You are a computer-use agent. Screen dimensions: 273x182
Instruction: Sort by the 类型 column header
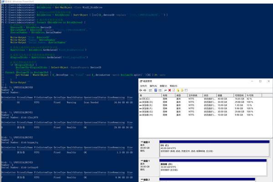(181, 96)
